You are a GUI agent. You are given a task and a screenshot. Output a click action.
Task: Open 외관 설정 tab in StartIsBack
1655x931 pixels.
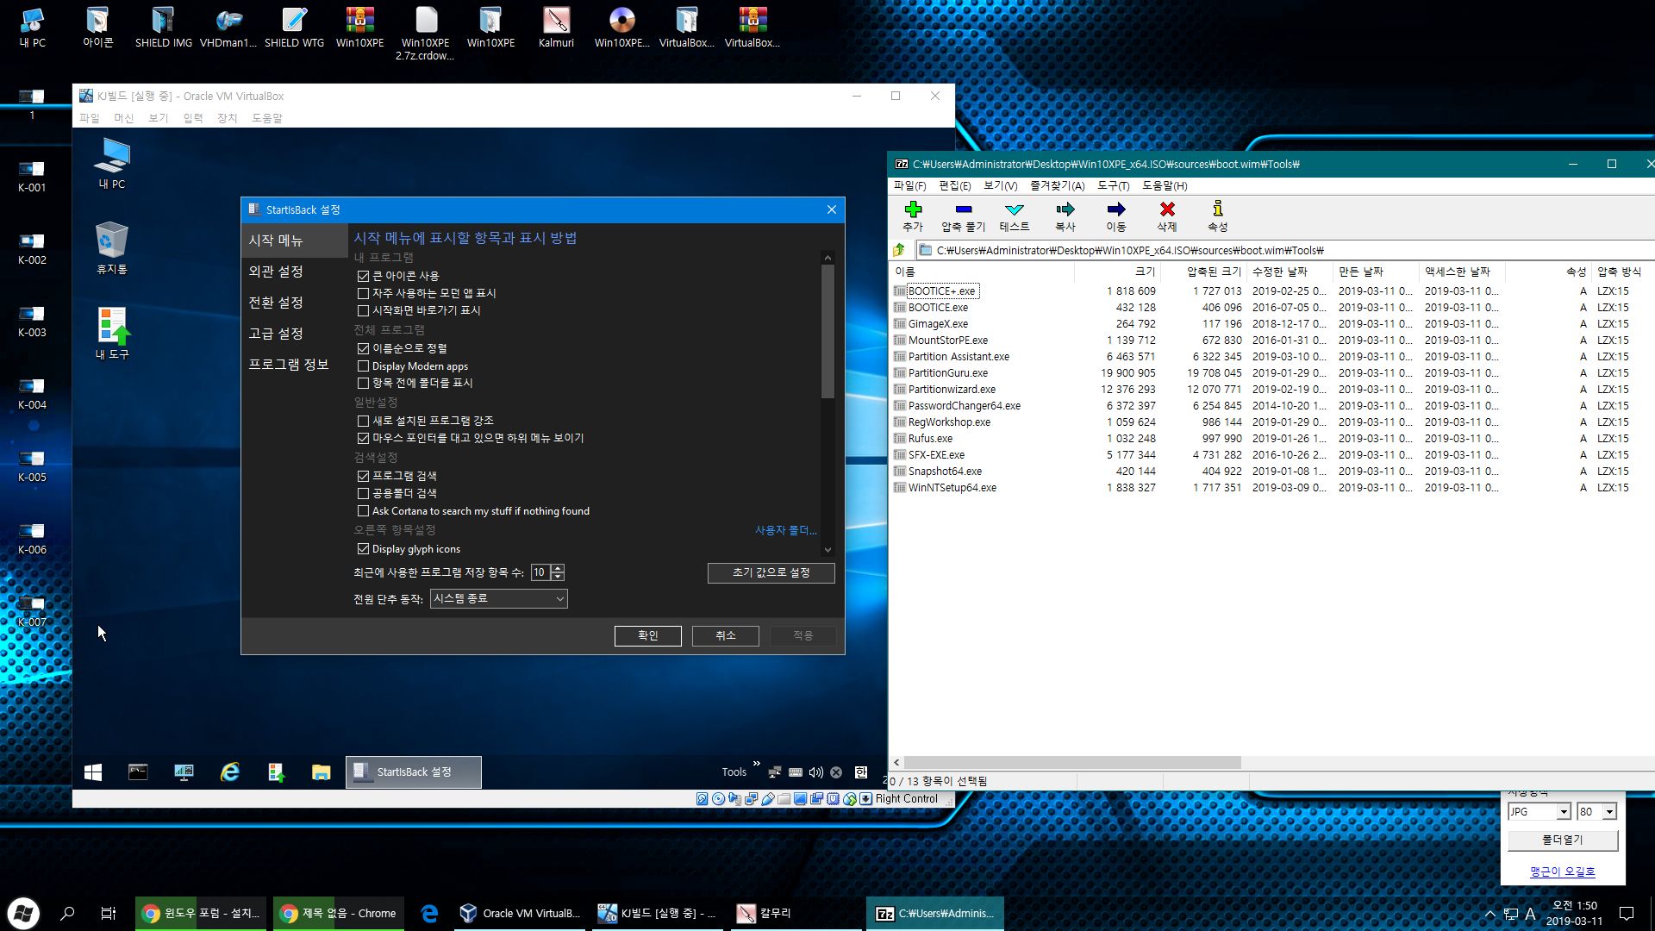click(276, 272)
